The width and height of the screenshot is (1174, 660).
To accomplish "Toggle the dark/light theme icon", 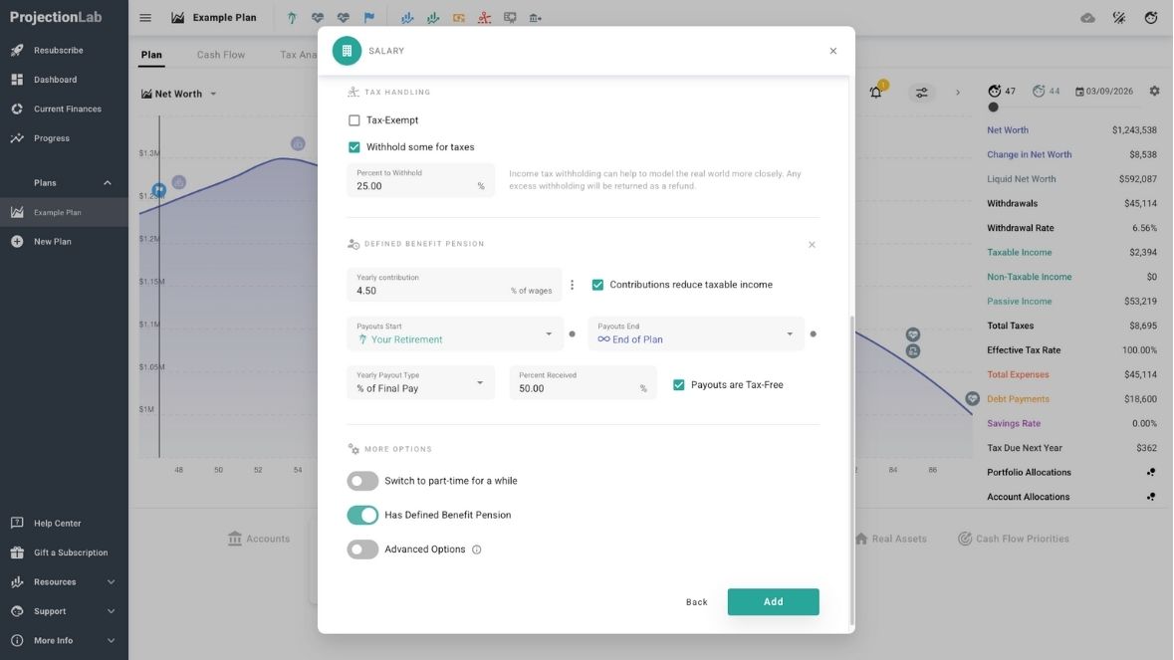I will coord(1119,18).
